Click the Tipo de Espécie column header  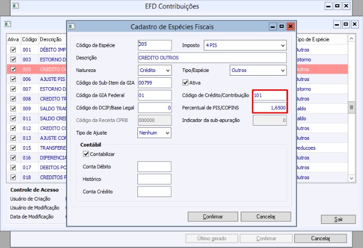(x=322, y=39)
